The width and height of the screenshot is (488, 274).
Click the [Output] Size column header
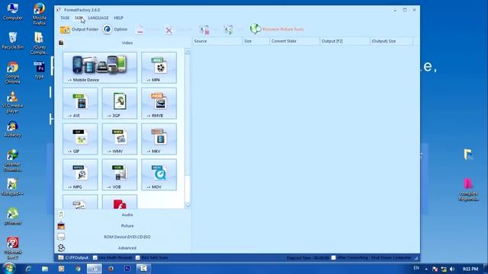click(x=391, y=41)
